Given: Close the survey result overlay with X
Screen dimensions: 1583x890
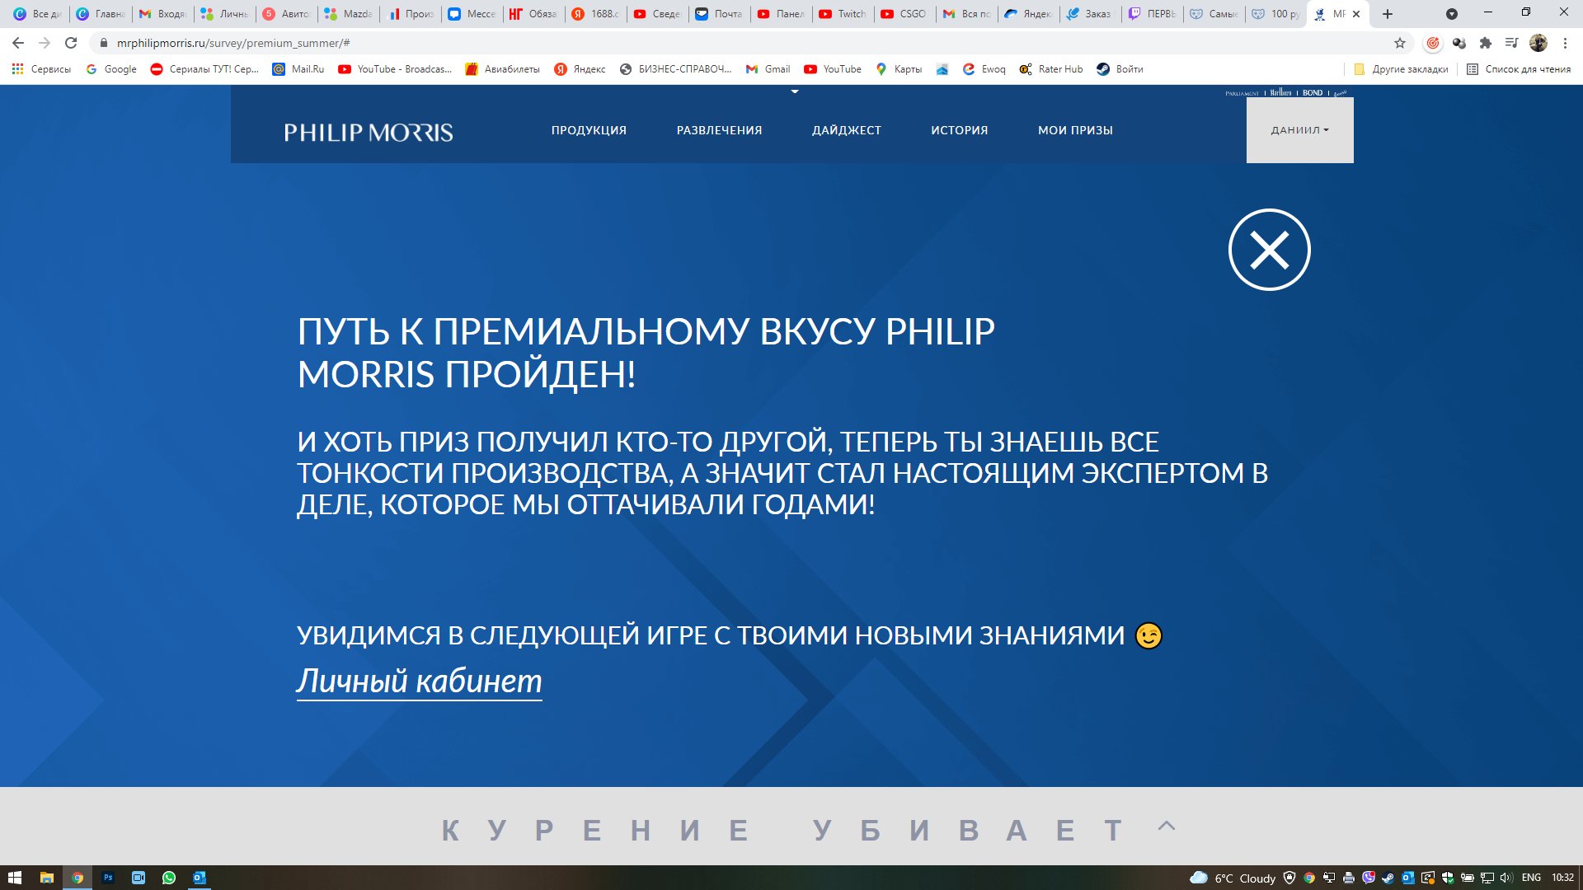Looking at the screenshot, I should (x=1269, y=250).
